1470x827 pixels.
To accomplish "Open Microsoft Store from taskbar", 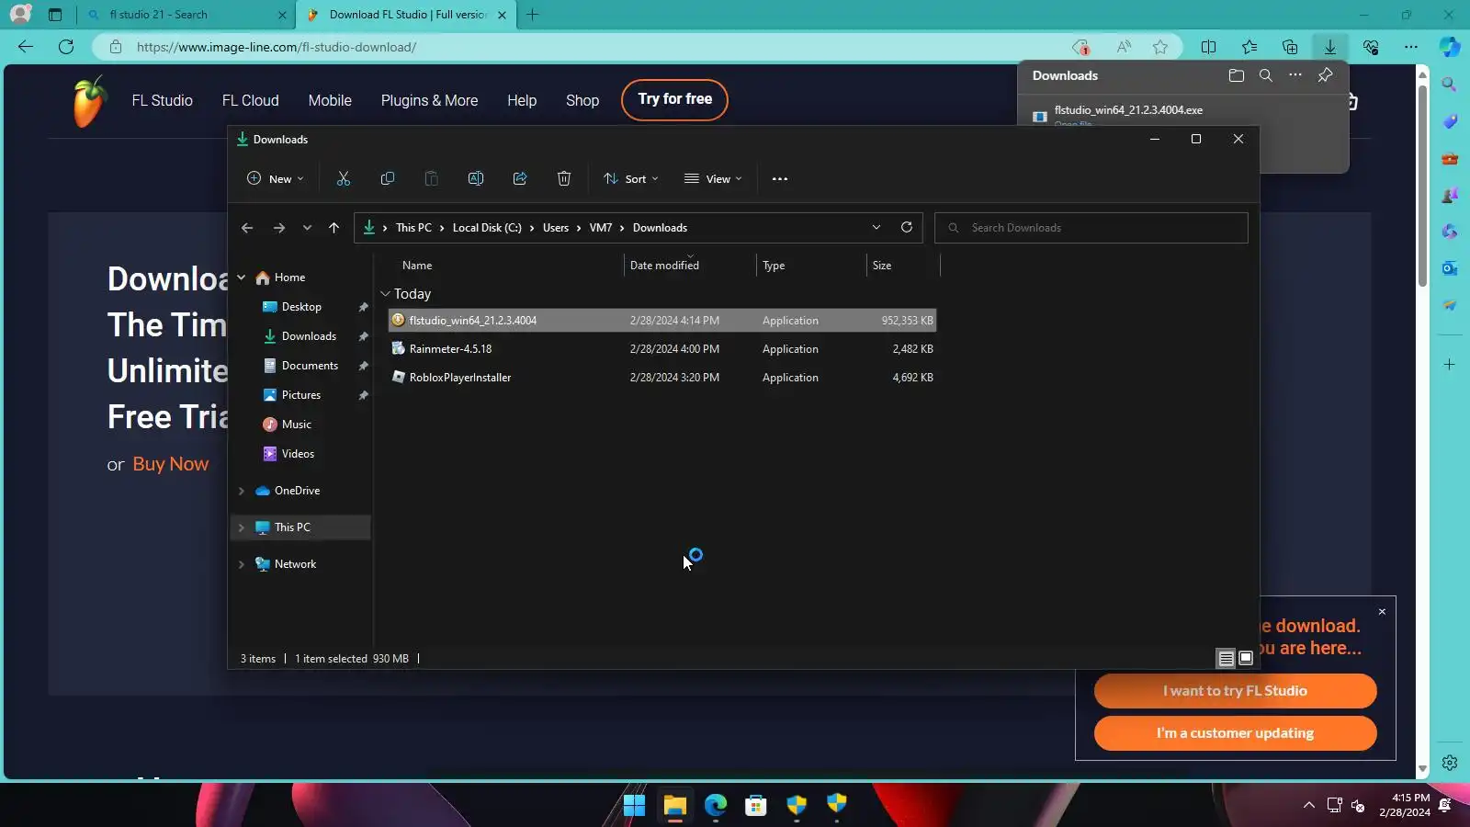I will pos(756,806).
